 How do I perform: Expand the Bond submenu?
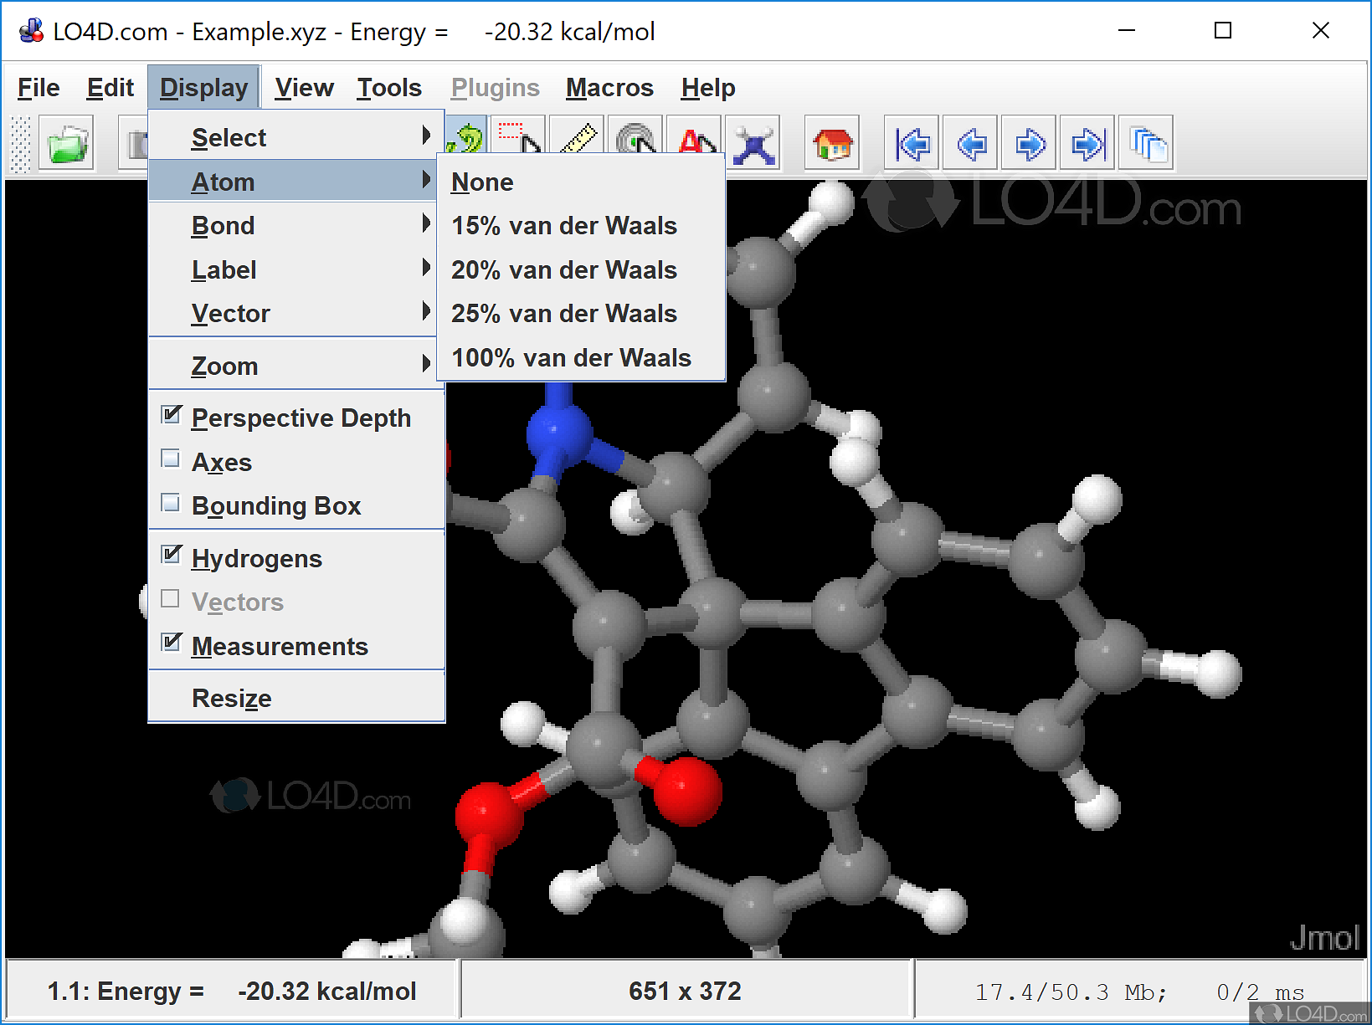(x=293, y=226)
